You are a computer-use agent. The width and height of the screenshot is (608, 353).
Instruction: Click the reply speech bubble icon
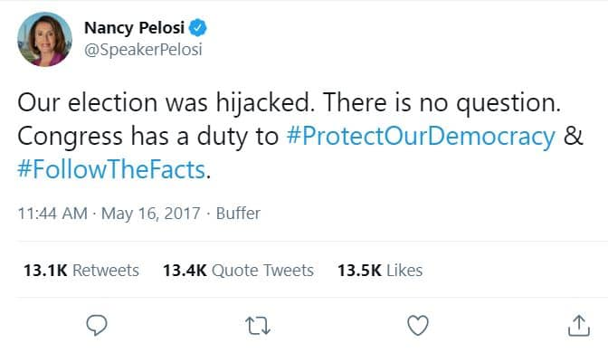click(x=97, y=325)
